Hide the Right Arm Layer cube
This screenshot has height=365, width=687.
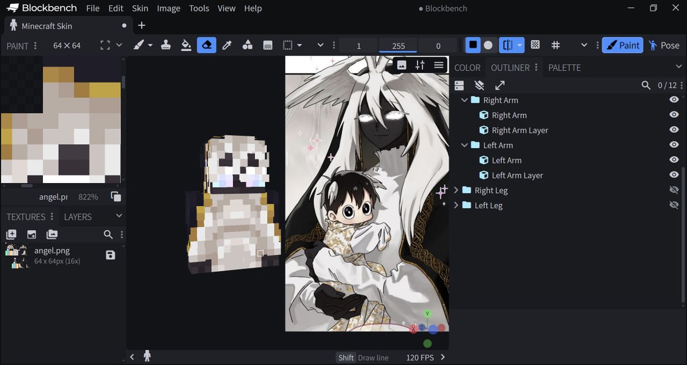click(674, 130)
